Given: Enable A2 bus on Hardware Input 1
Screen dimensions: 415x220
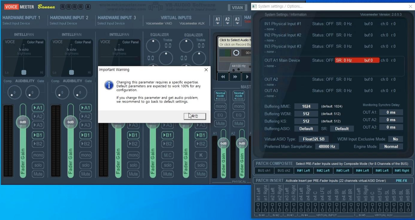Looking at the screenshot, I should click(38, 116).
